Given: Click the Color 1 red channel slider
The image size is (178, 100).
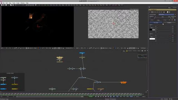Looking at the screenshot, I should (164, 26).
